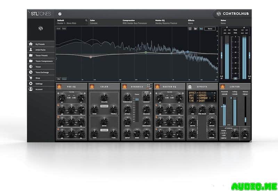
Task: Open the Compression RND Master Bus Processor selector
Action: point(137,22)
